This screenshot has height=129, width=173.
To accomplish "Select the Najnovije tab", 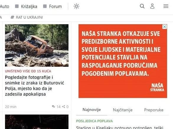I will point(92,110).
